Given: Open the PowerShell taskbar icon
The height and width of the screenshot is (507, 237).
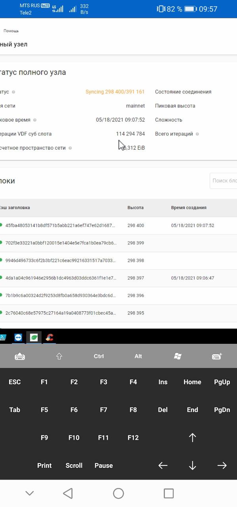Looking at the screenshot, I should pyautogui.click(x=3, y=337).
